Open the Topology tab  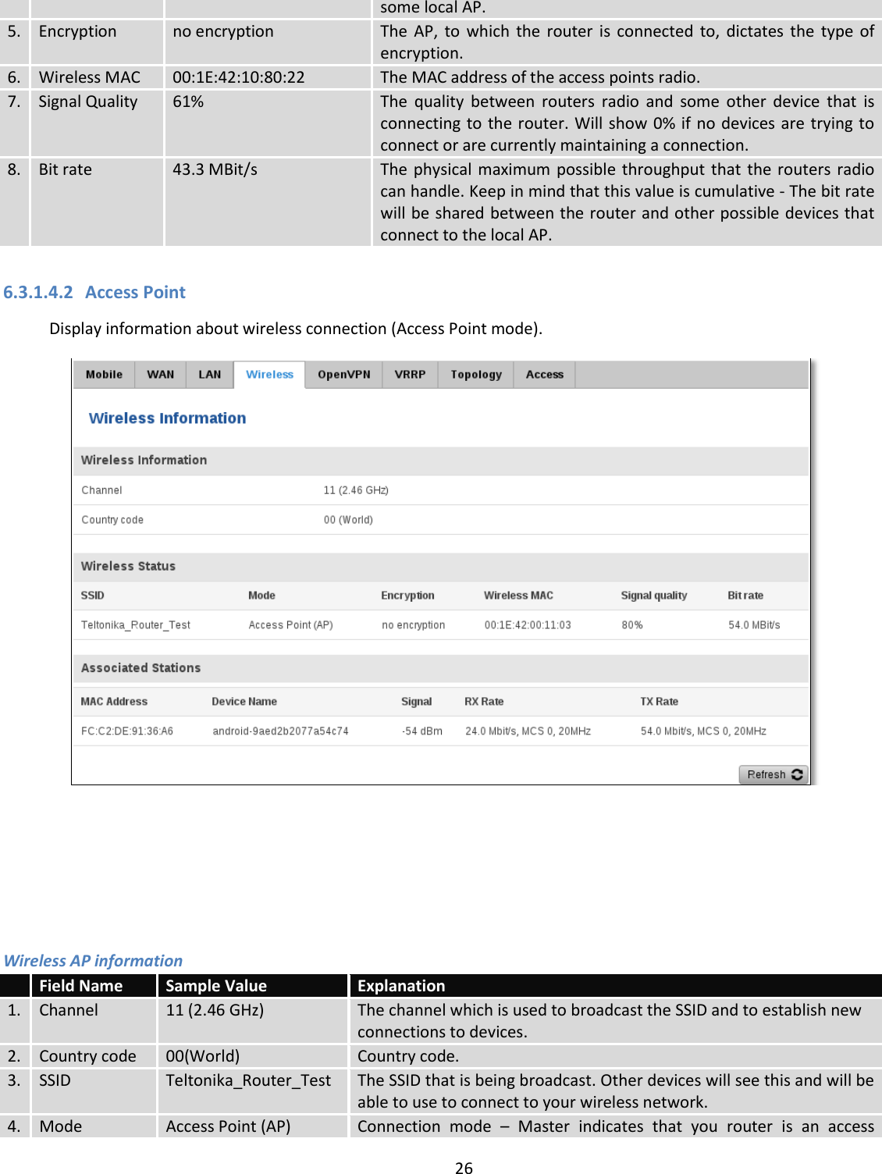click(475, 374)
